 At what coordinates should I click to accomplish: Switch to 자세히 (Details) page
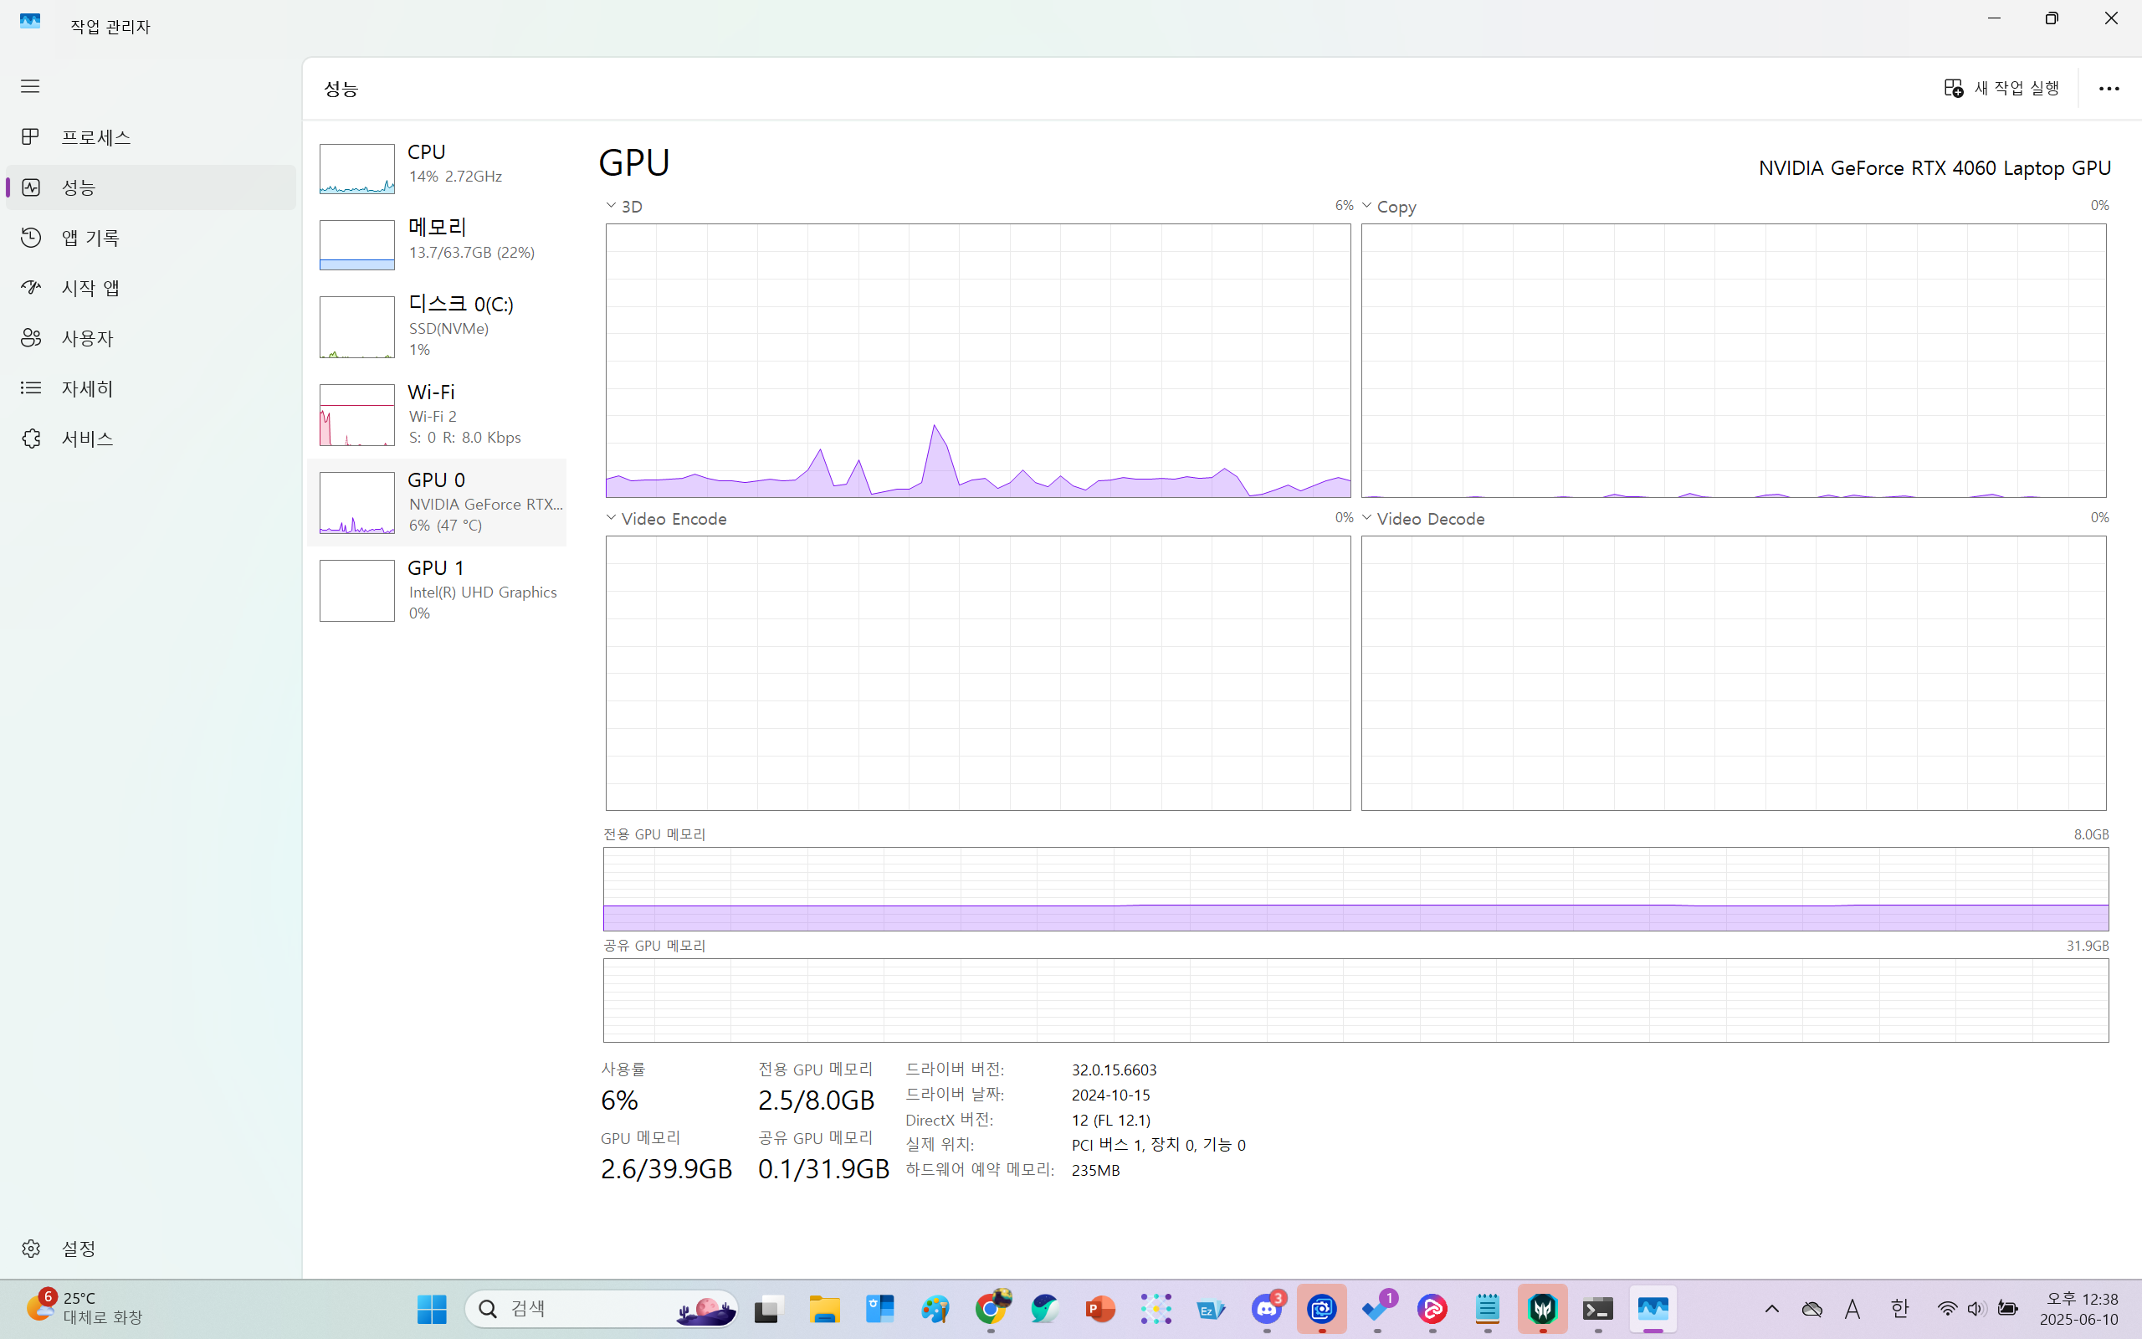[151, 387]
